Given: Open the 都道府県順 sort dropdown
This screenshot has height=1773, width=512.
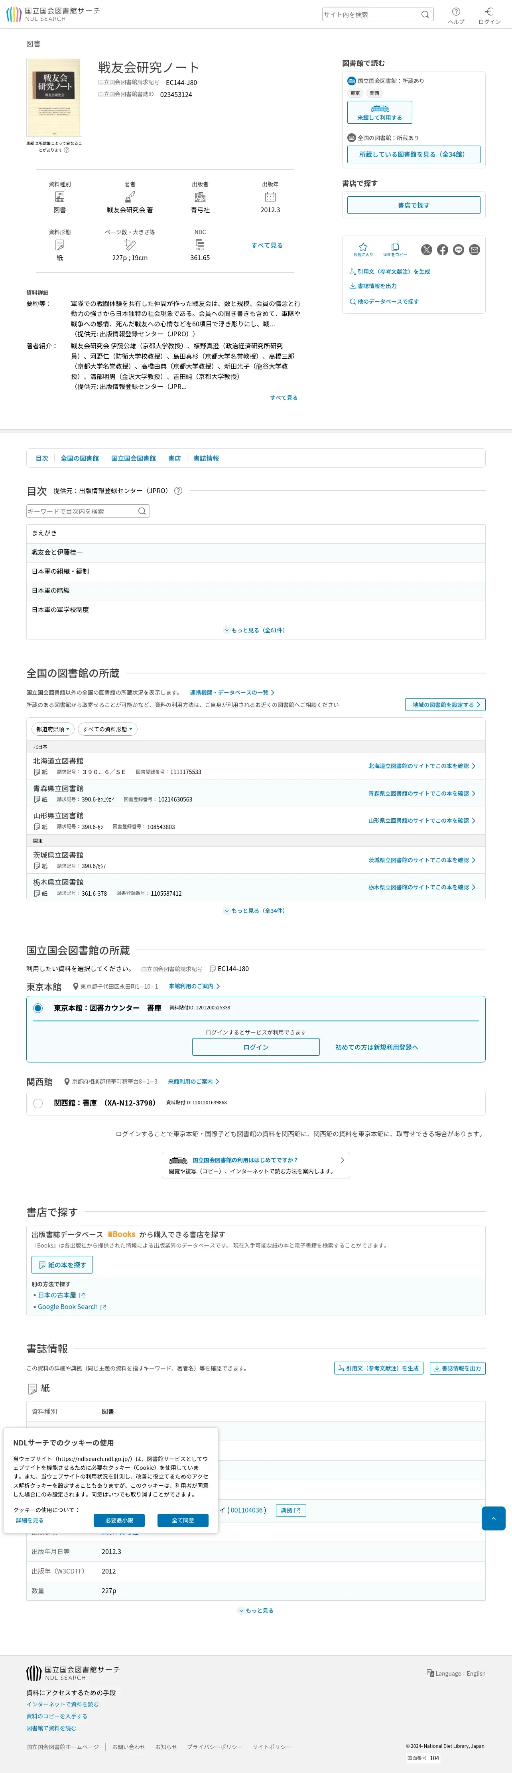Looking at the screenshot, I should [x=52, y=729].
